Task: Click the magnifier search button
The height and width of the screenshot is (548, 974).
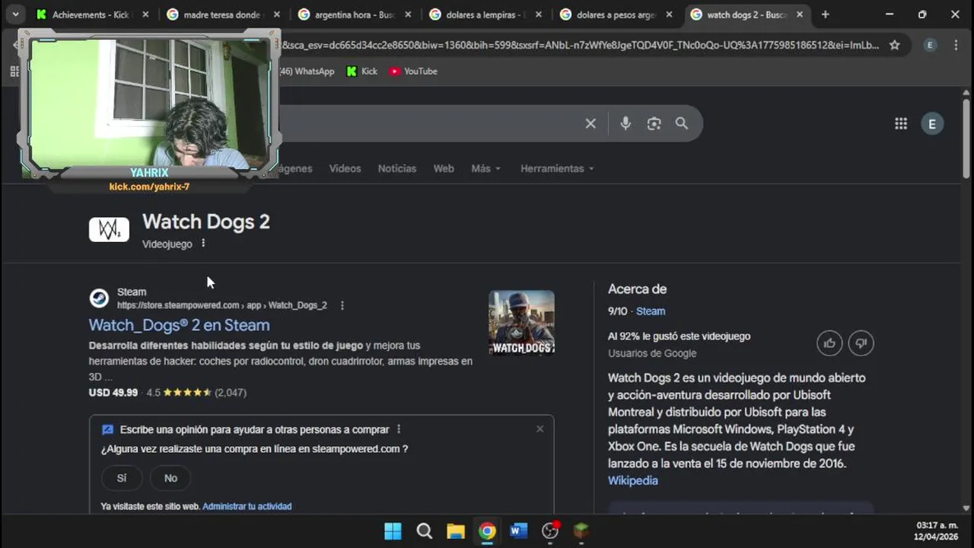Action: tap(682, 123)
